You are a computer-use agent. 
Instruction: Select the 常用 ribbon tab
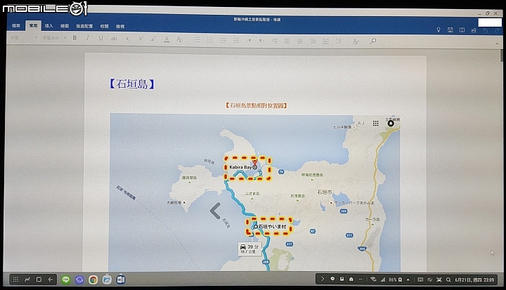33,25
